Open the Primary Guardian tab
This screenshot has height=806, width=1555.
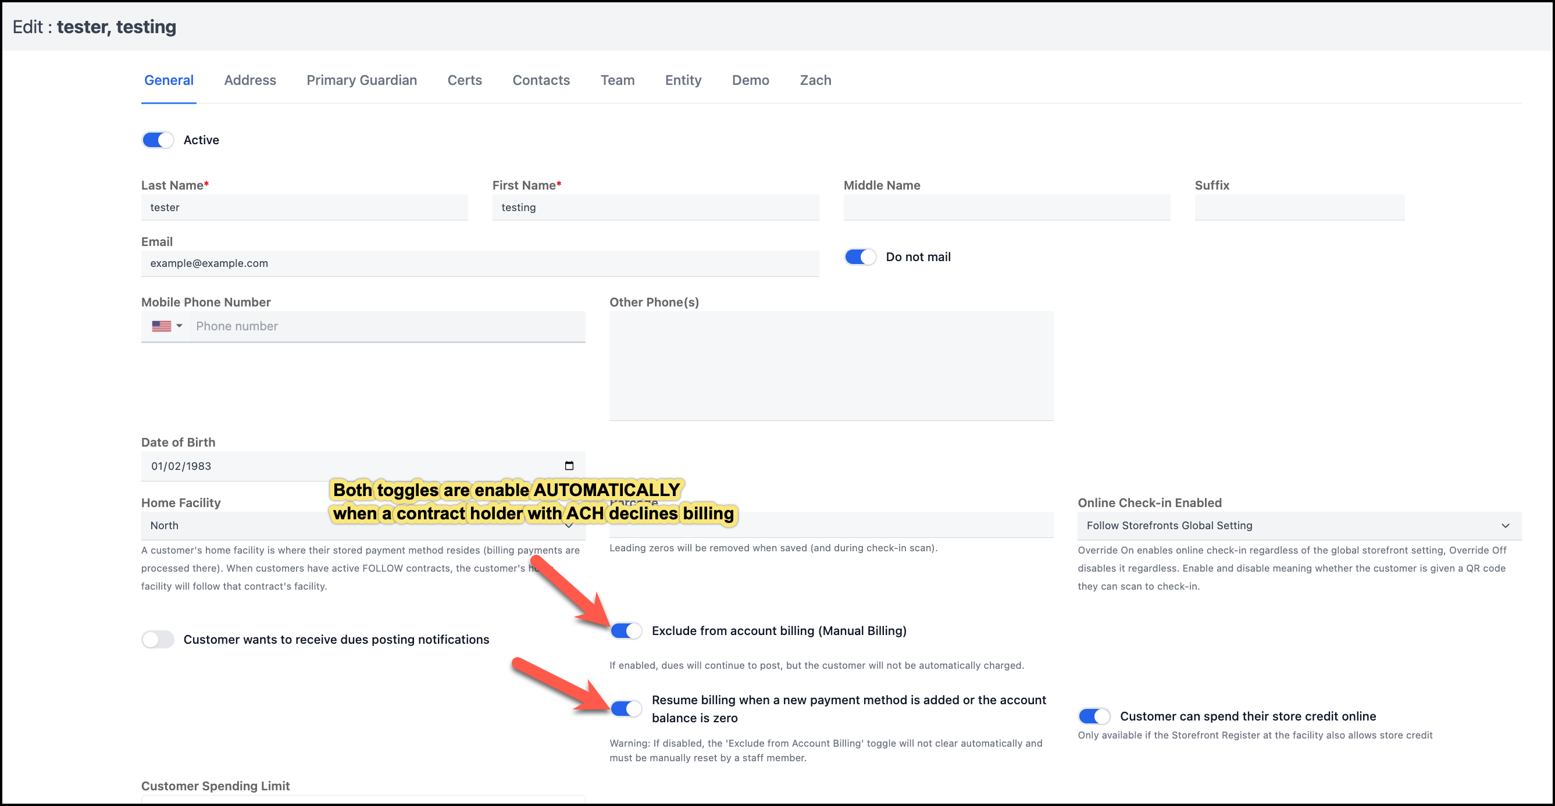coord(361,80)
